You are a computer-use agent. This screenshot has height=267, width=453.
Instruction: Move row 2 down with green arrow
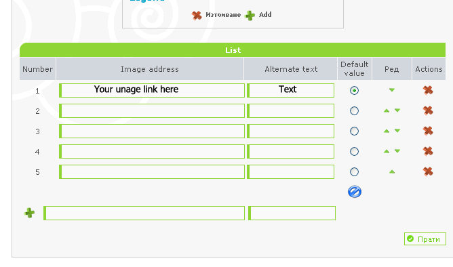pos(397,110)
